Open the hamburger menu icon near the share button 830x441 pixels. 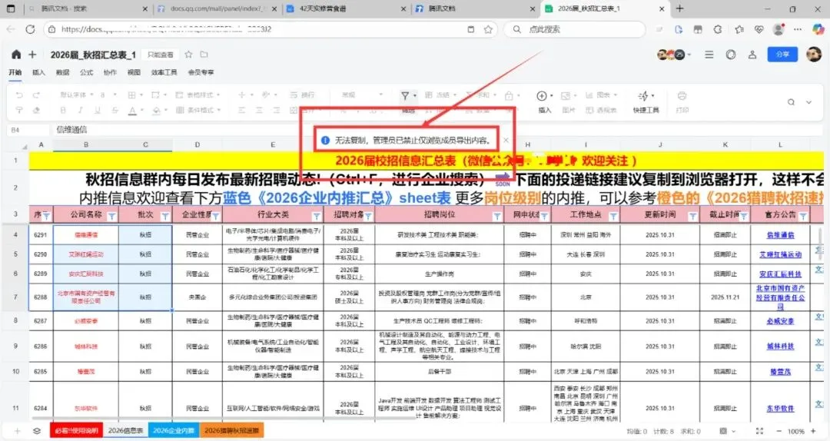709,55
